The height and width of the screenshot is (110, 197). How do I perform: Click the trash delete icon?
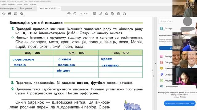(x=118, y=14)
